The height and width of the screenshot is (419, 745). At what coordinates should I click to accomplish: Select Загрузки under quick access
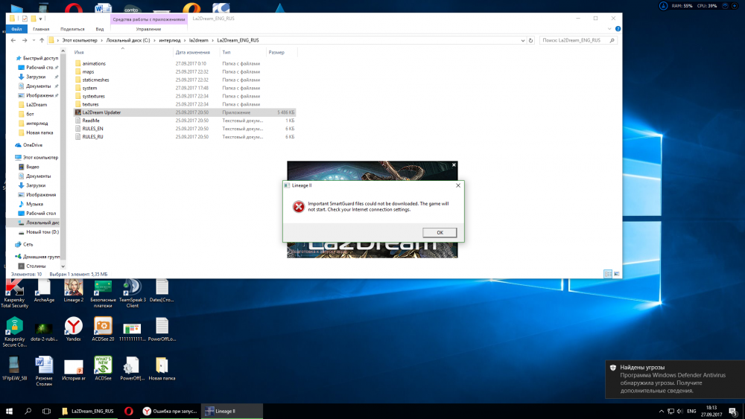pos(36,77)
